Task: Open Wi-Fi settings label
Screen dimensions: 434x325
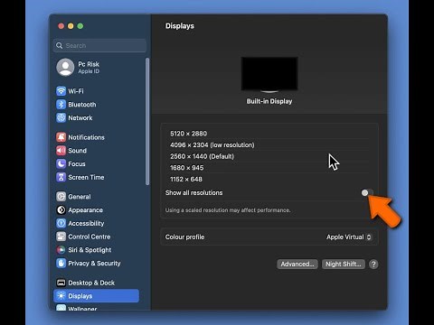Action: 76,91
